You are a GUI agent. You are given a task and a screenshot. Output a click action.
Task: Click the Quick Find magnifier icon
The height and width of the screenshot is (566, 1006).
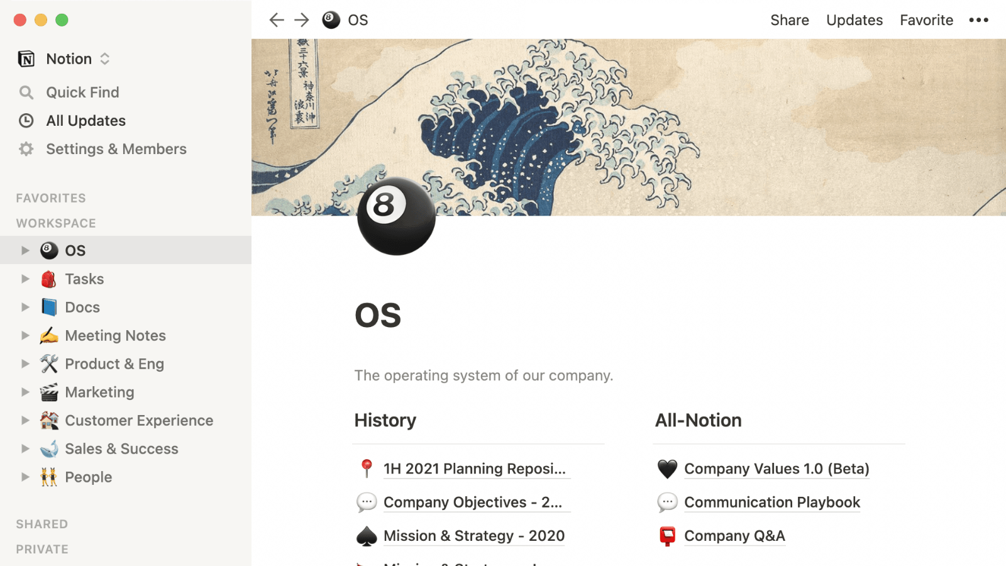pos(26,92)
